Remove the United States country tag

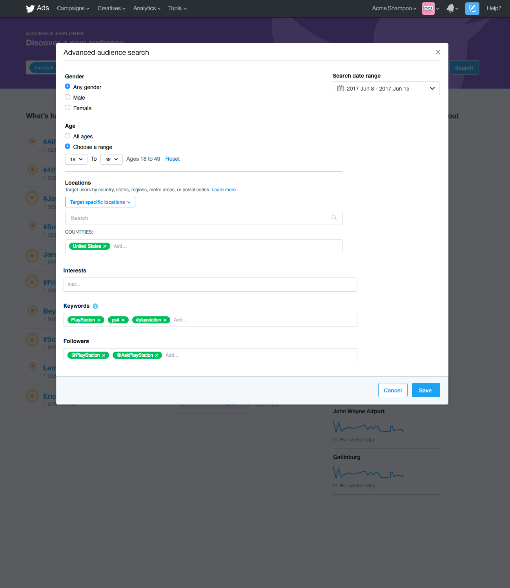point(105,246)
